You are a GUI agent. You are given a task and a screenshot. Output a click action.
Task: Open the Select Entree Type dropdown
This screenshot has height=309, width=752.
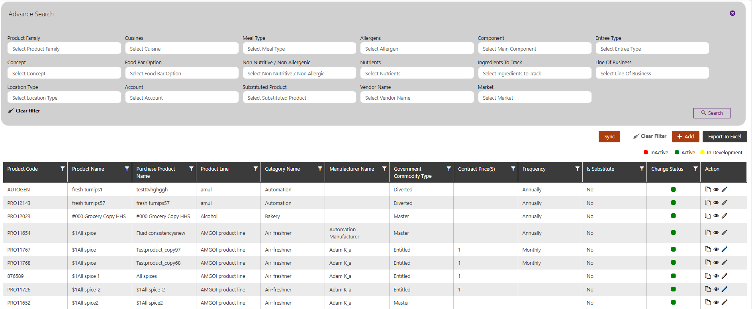[652, 49]
